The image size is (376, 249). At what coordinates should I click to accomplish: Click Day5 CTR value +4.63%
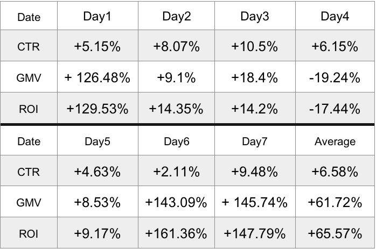98,172
